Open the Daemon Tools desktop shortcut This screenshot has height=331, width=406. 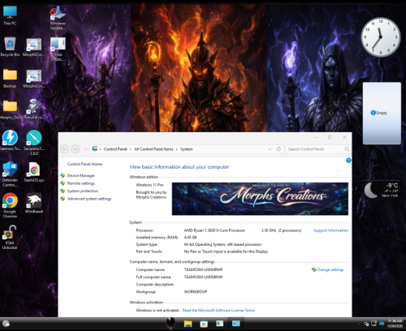(10, 140)
